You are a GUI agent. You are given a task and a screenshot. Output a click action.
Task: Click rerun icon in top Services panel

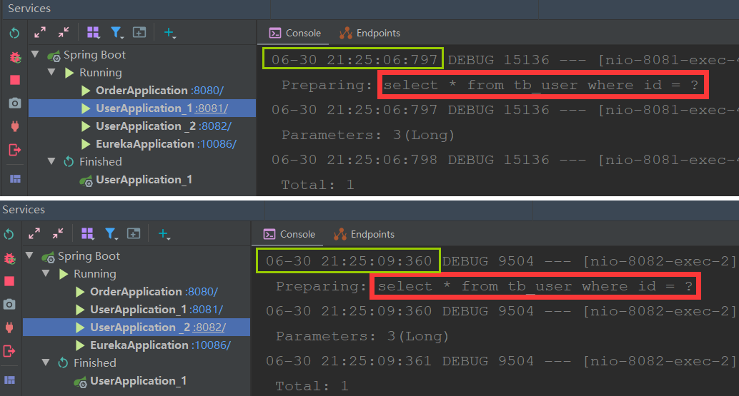tap(14, 33)
